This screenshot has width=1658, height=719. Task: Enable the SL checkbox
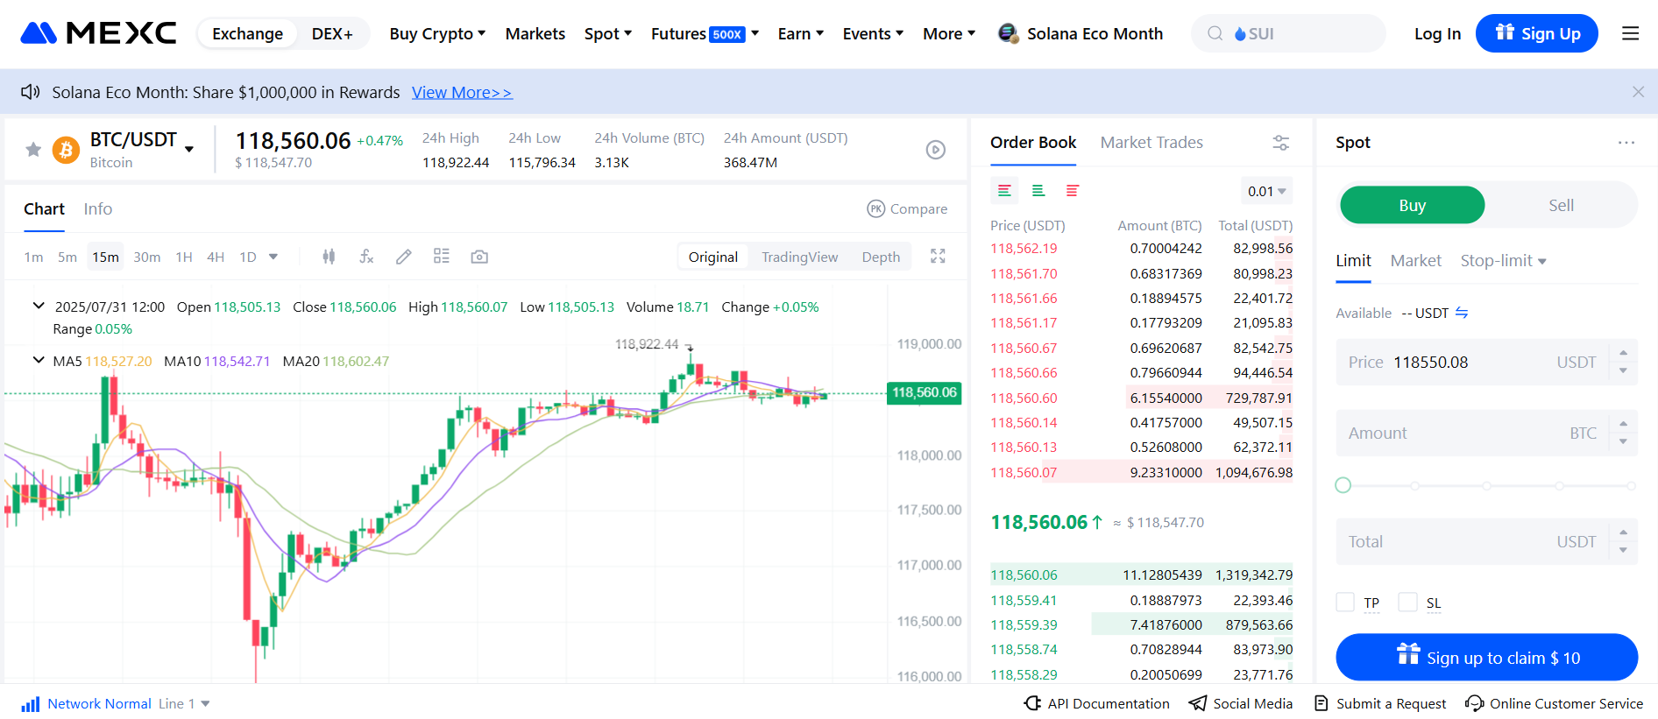coord(1407,602)
